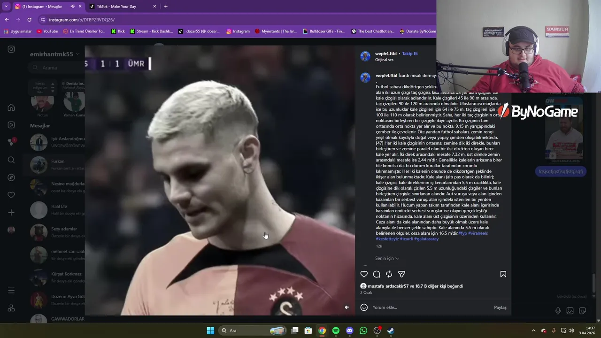Open the weph4.ftbl avatar in post header
601x338 pixels.
pyautogui.click(x=365, y=56)
